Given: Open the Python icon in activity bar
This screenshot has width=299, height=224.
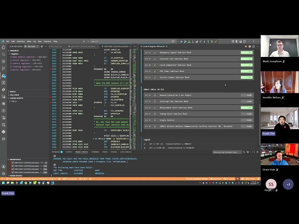Looking at the screenshot, I should (x=3, y=132).
